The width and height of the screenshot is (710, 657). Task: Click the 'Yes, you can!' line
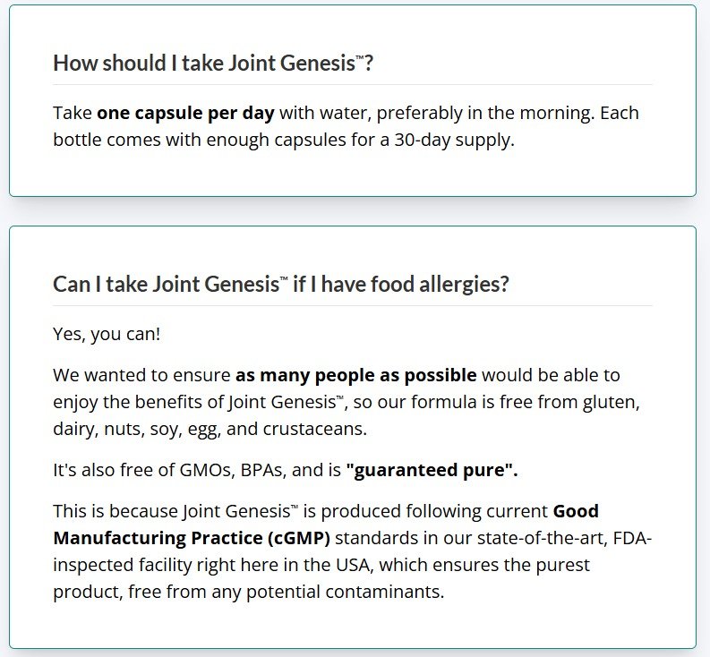[x=107, y=334]
